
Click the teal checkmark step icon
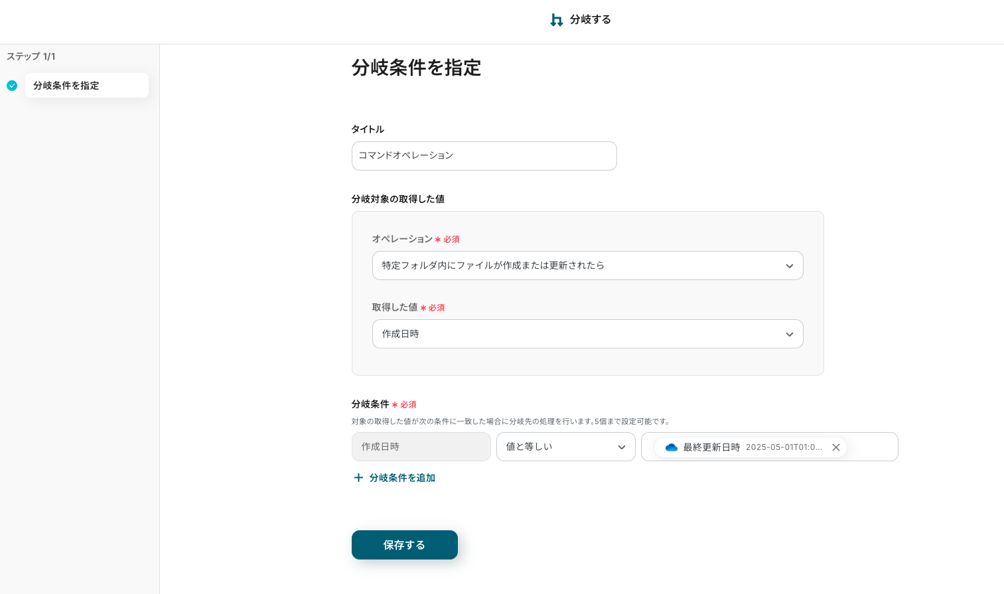pos(12,86)
